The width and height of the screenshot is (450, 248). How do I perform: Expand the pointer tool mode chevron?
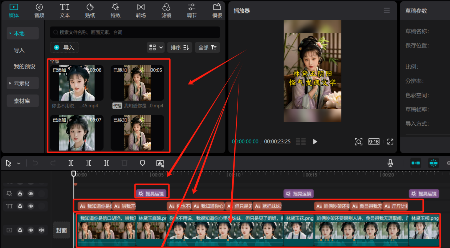click(19, 163)
